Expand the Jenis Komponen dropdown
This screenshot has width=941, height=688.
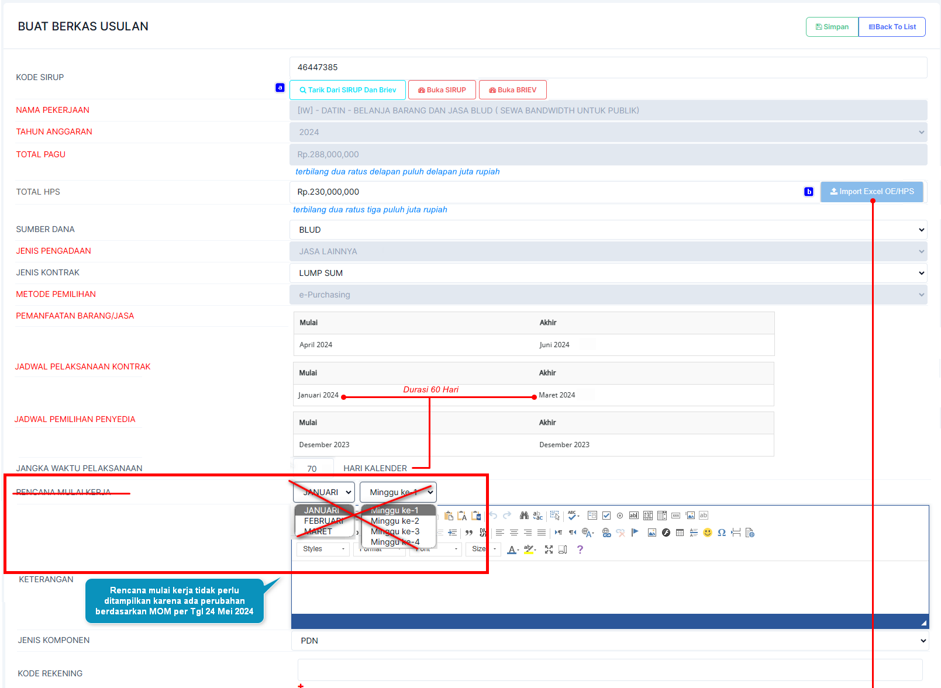coord(610,641)
